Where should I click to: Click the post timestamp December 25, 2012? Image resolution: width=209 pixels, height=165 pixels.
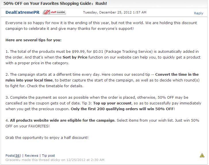click(115, 12)
